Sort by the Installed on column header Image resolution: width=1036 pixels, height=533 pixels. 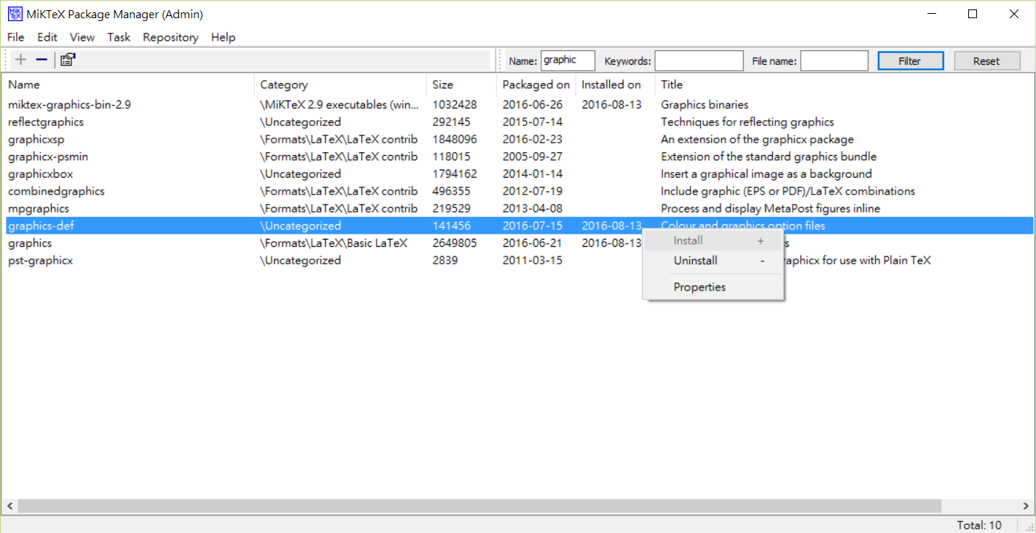[x=616, y=84]
